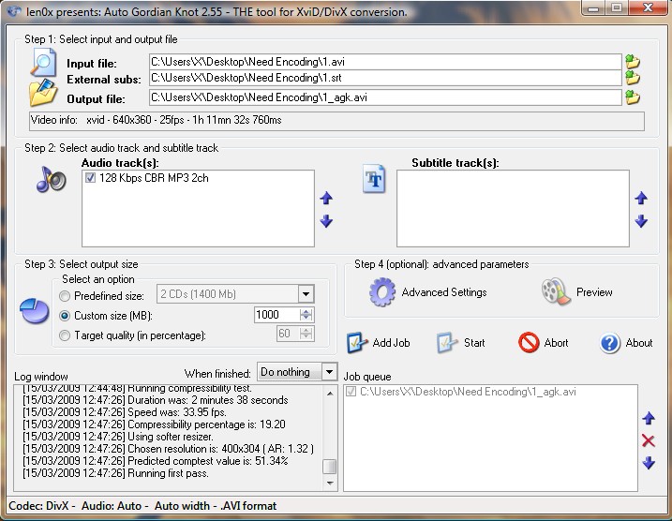The width and height of the screenshot is (672, 521).
Task: Click the Custom size value 1000 field
Action: pyautogui.click(x=276, y=315)
